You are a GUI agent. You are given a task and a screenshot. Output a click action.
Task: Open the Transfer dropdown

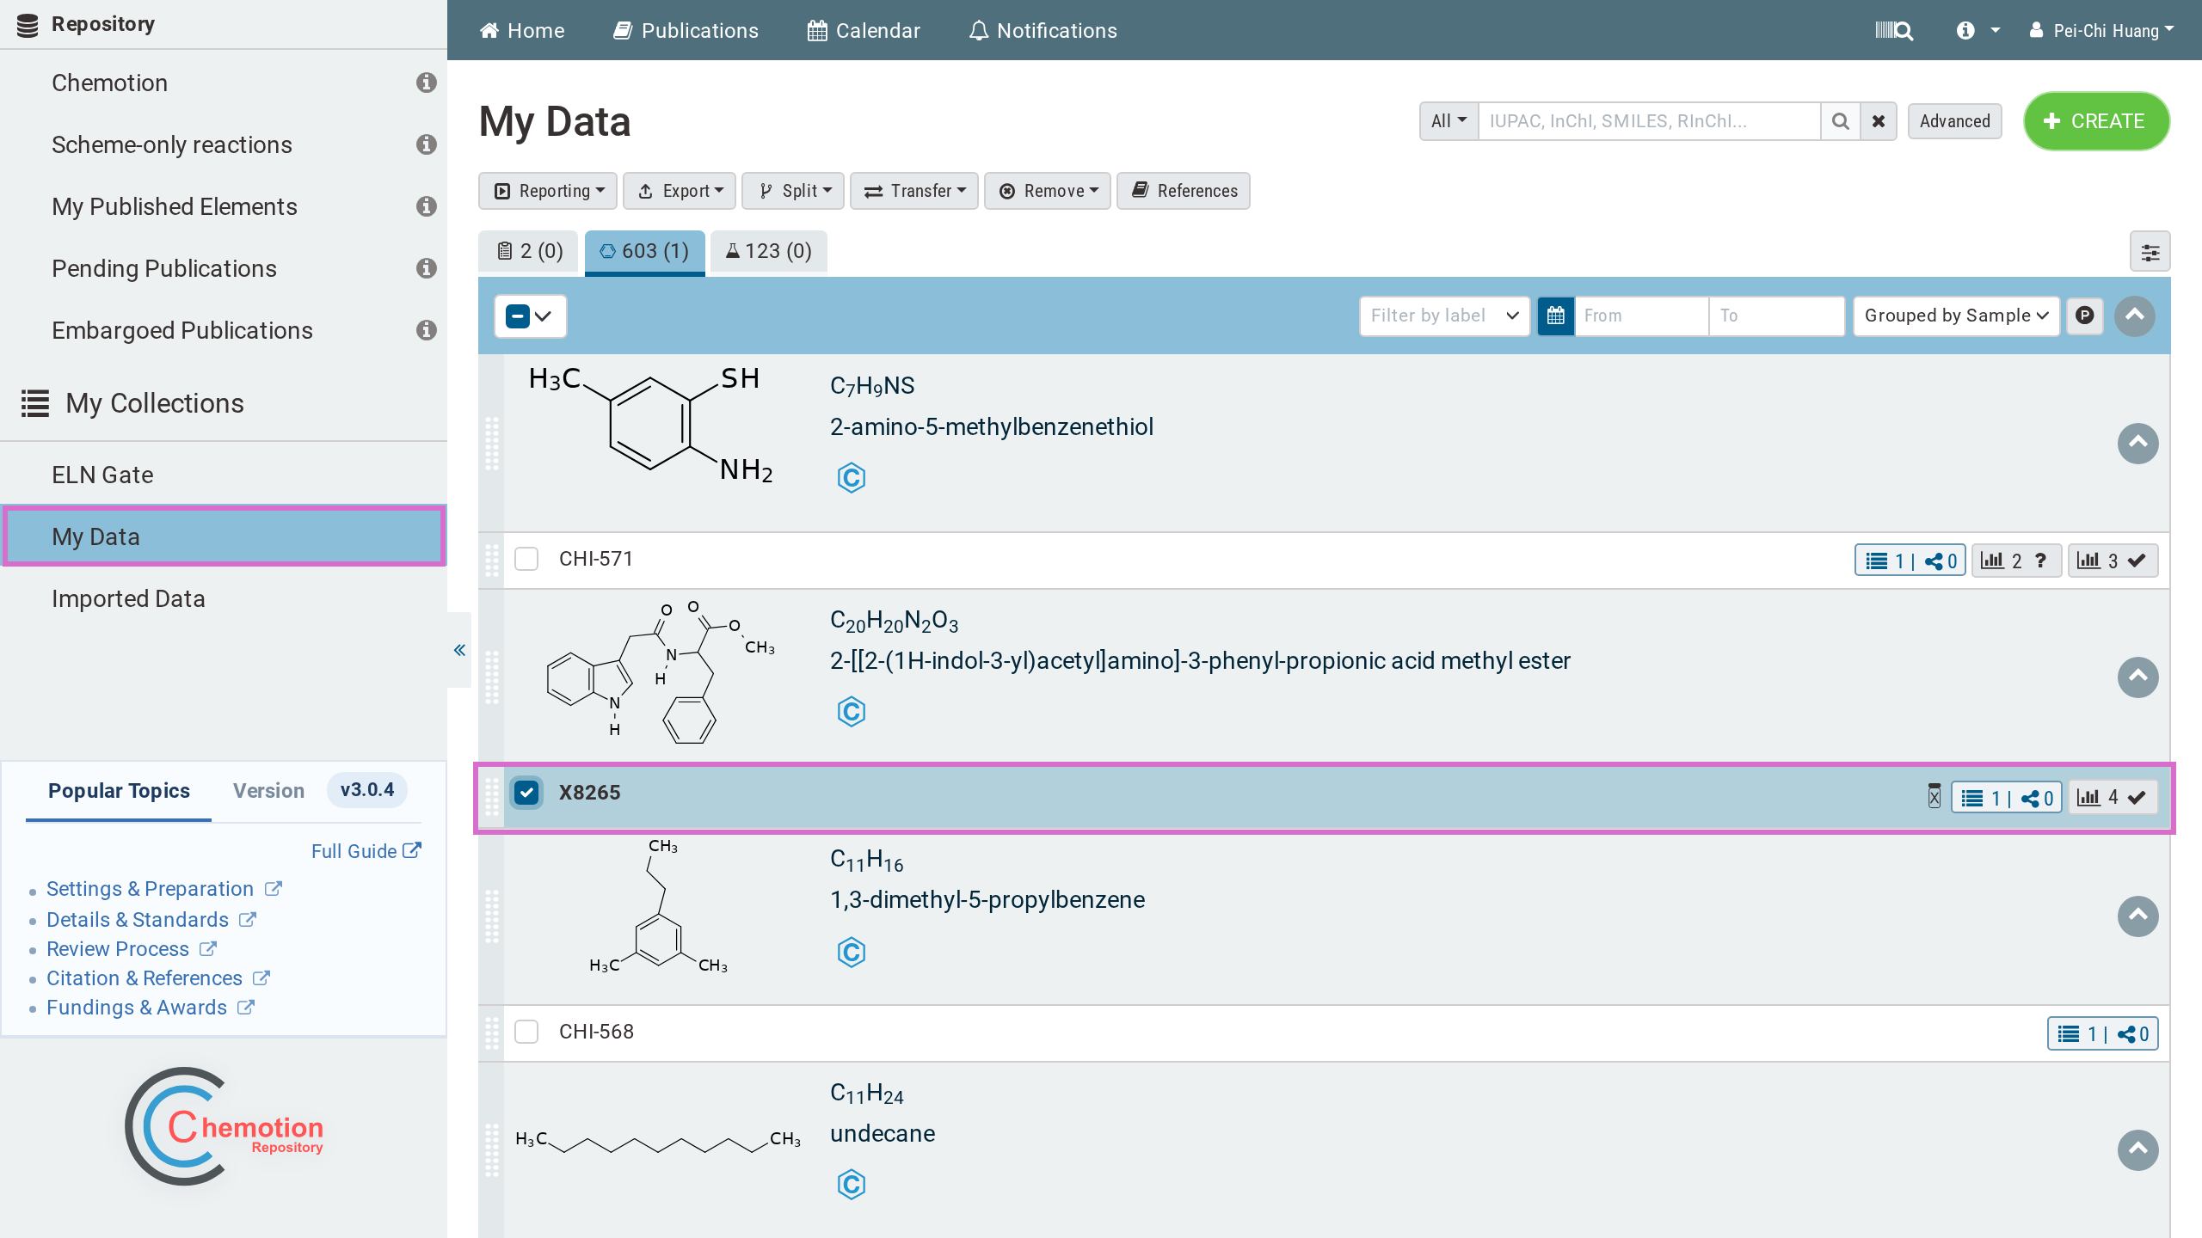coord(914,191)
